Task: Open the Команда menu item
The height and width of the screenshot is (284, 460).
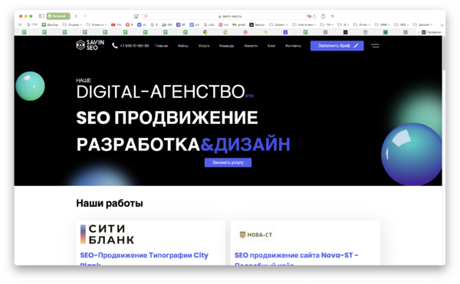Action: (x=226, y=46)
